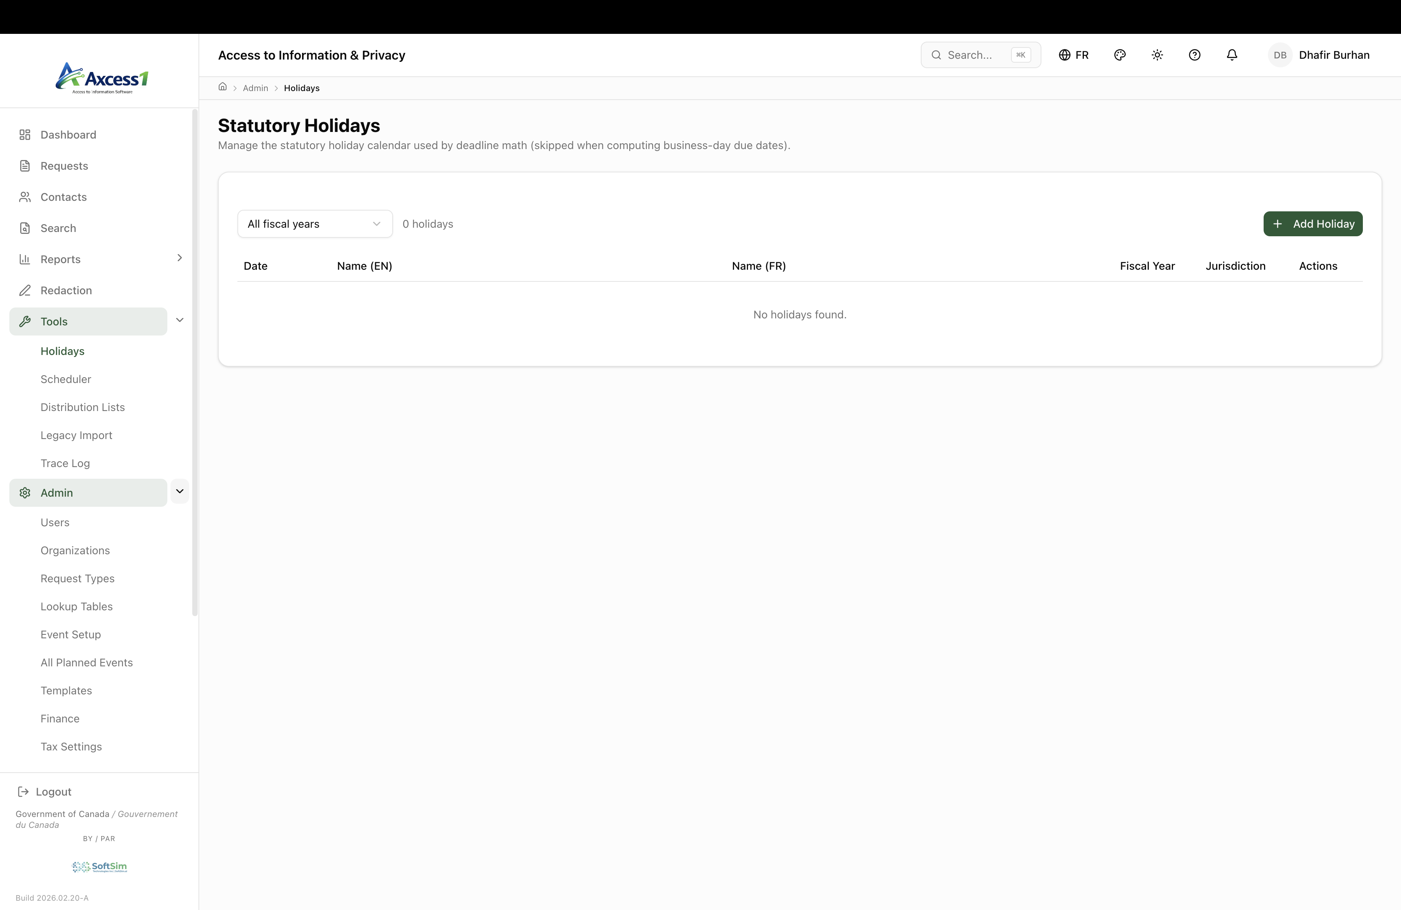Click Logout at the bottom of sidebar

coord(53,791)
